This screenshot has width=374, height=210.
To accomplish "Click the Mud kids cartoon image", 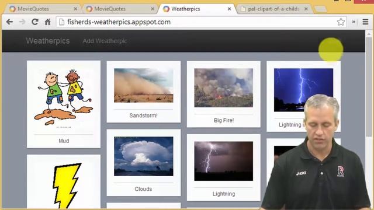I will (64, 98).
